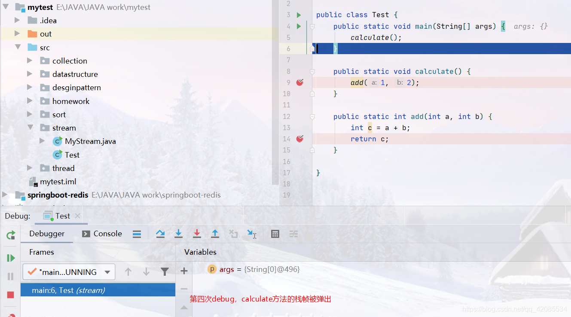571x317 pixels.
Task: Click the Trace Current Stream Chain icon
Action: point(293,234)
